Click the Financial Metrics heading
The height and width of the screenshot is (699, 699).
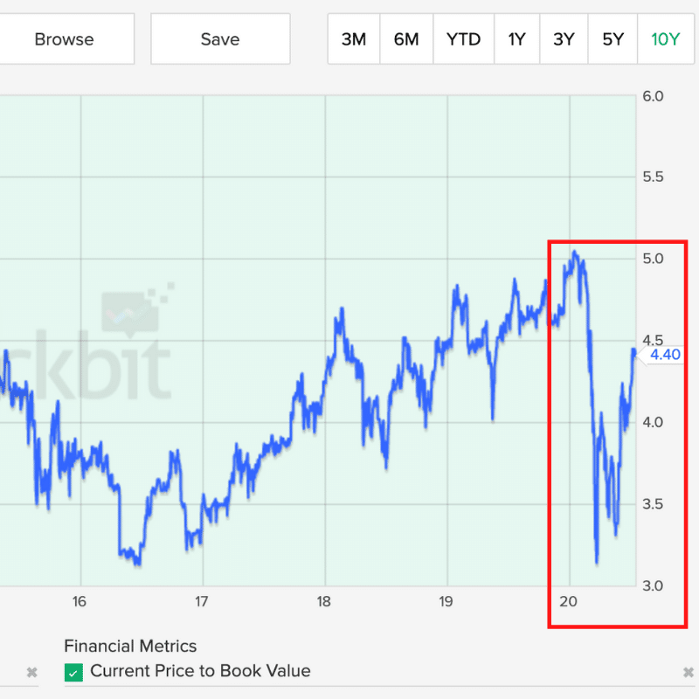coord(130,647)
